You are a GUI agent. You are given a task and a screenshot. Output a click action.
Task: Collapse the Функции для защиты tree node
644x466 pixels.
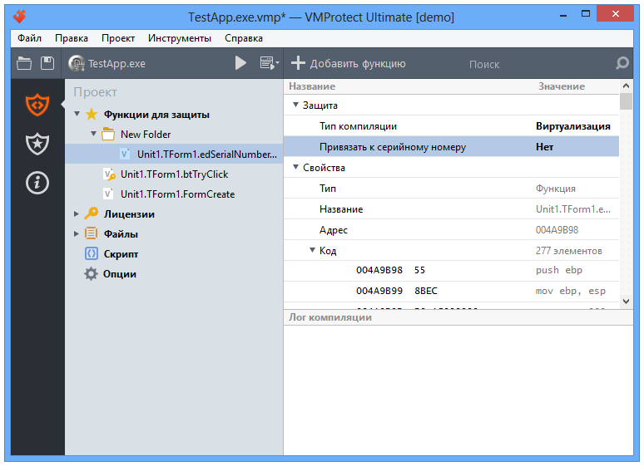77,114
